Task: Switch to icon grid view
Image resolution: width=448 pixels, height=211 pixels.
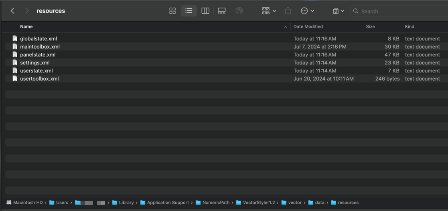Action: coord(172,11)
